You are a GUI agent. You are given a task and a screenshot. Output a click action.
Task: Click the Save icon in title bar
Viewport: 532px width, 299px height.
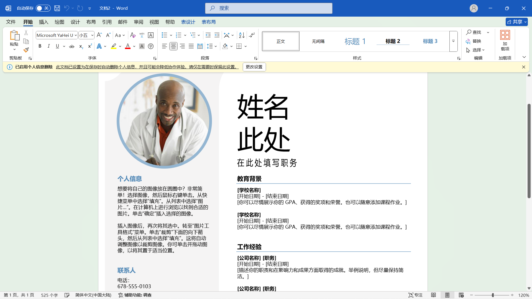(57, 8)
